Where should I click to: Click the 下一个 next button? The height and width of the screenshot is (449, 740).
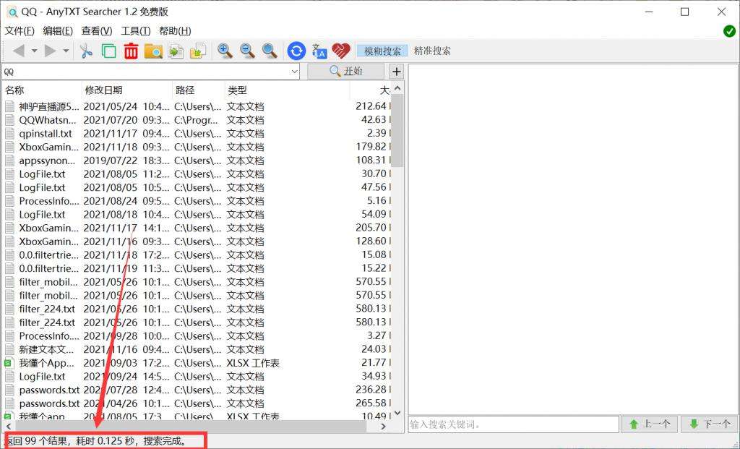click(x=709, y=424)
